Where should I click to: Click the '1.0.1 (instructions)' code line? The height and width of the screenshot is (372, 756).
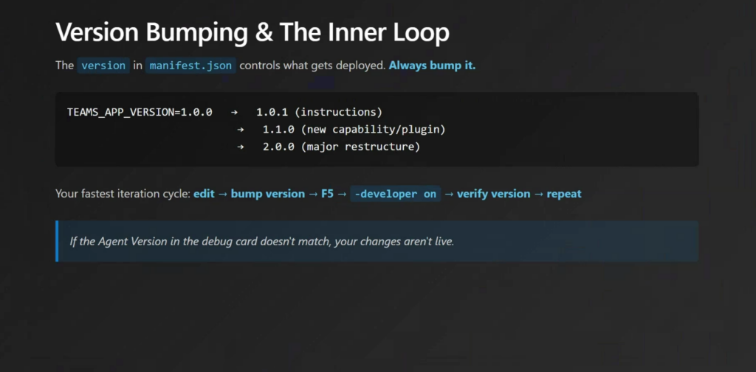[319, 112]
